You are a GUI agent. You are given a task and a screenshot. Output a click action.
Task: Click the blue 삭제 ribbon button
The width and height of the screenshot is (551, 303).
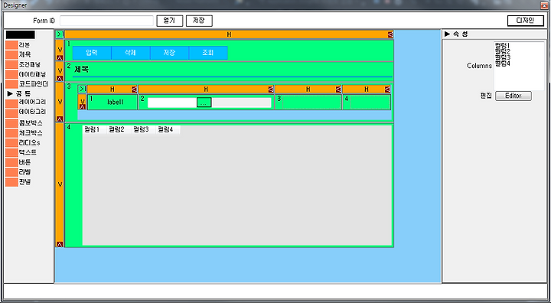pyautogui.click(x=131, y=53)
